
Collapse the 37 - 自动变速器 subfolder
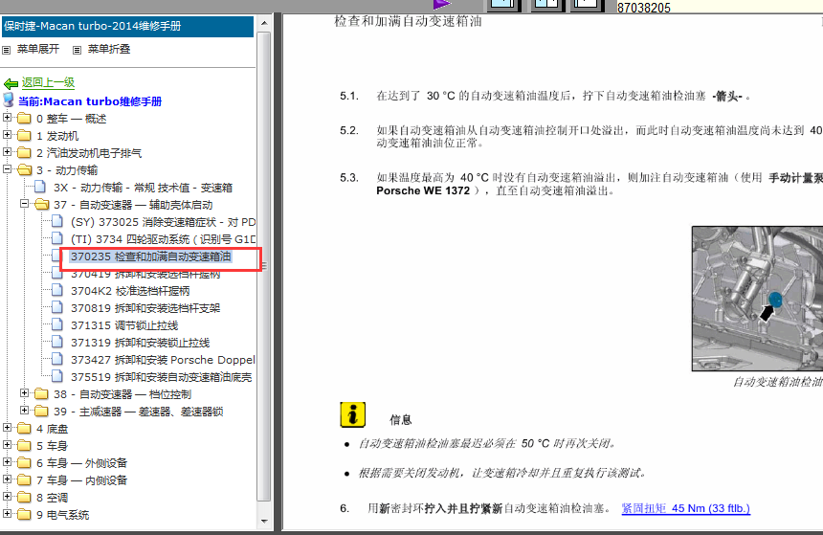pyautogui.click(x=24, y=203)
